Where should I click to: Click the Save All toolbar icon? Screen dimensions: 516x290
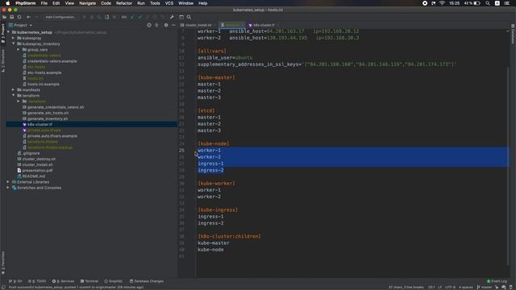click(x=11, y=17)
